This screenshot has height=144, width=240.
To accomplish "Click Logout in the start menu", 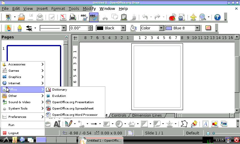I will [x=13, y=133].
